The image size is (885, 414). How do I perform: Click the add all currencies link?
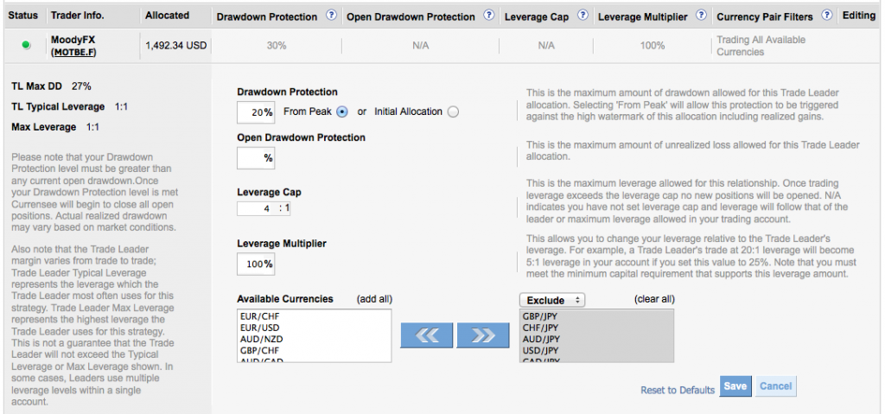(373, 299)
